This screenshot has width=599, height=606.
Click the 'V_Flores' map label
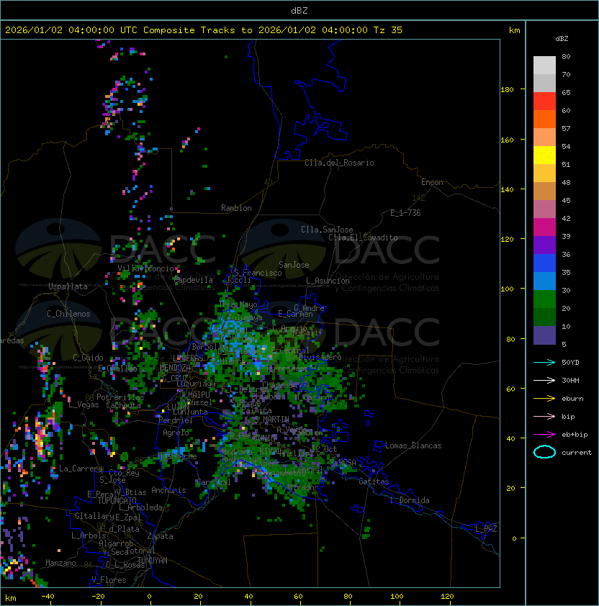coord(109,580)
